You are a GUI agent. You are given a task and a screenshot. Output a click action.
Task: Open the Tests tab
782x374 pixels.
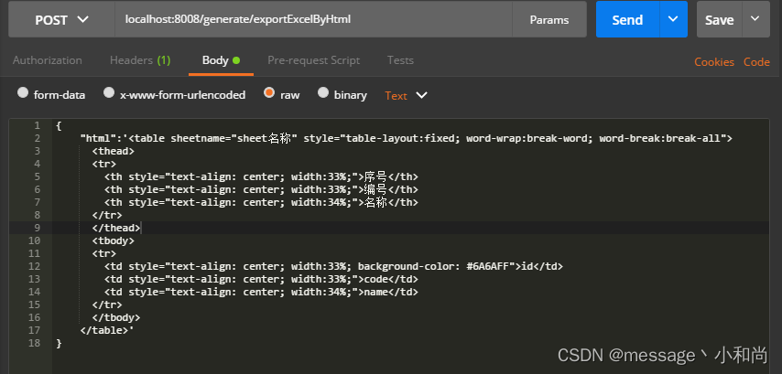coord(400,60)
